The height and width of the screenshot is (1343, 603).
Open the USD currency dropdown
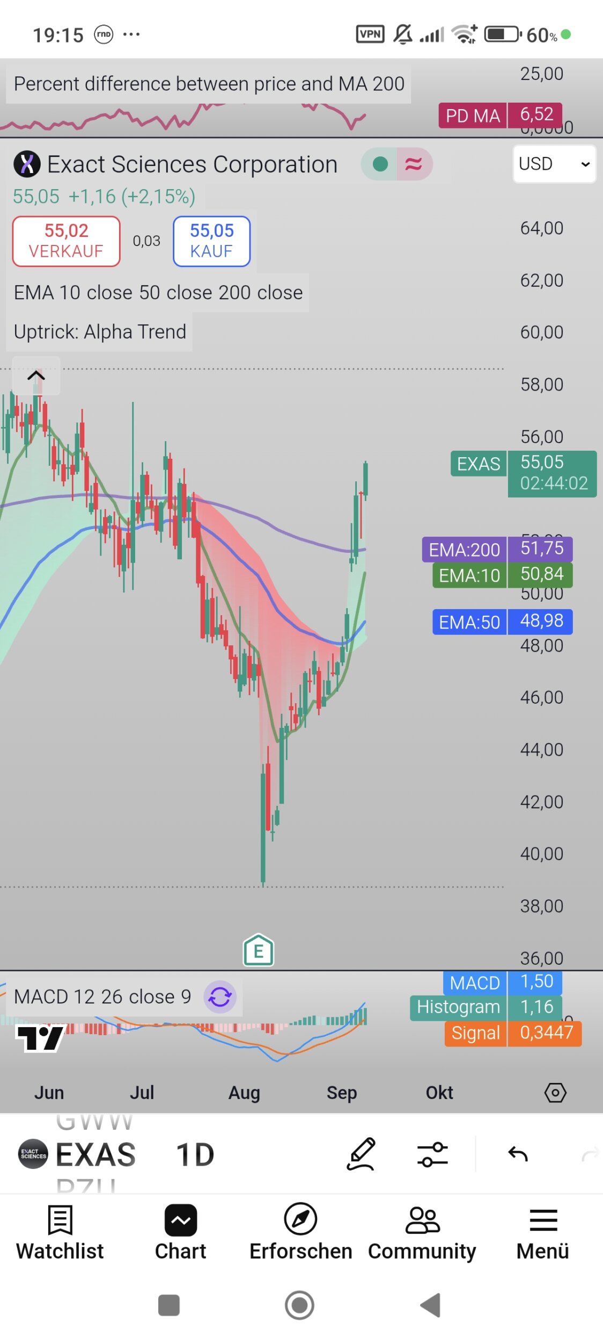tap(554, 164)
